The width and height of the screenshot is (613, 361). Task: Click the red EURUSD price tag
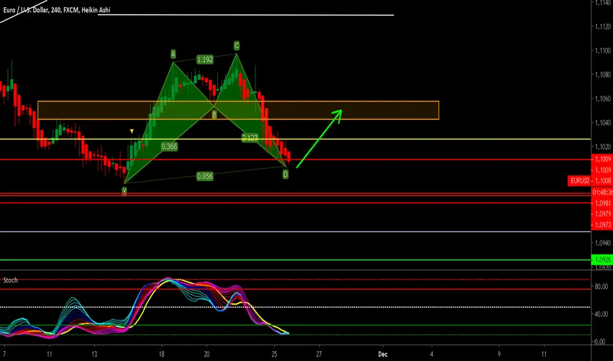579,180
